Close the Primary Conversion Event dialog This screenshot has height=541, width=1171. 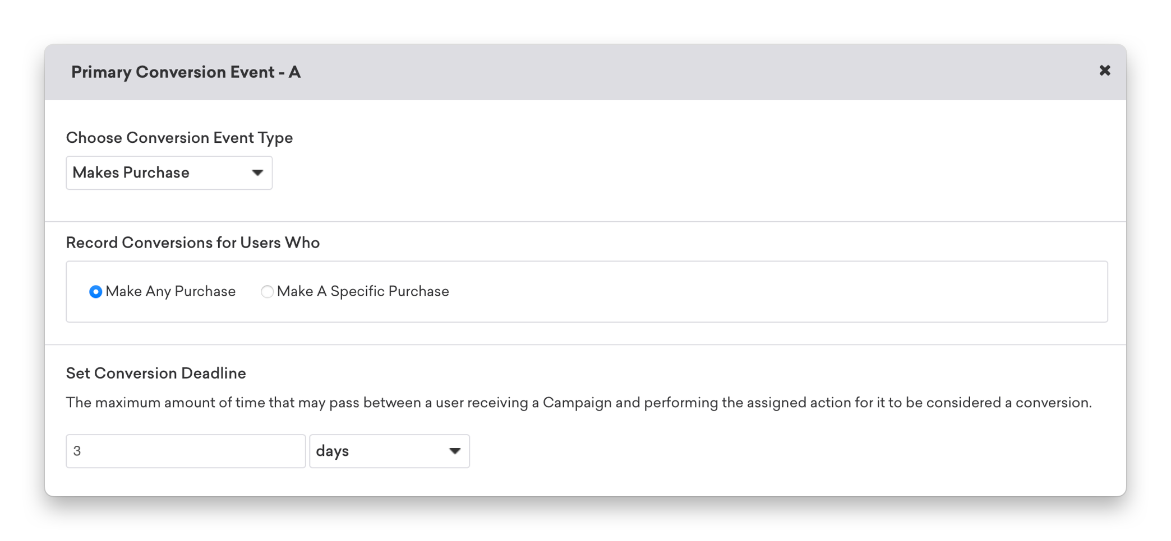(1104, 71)
